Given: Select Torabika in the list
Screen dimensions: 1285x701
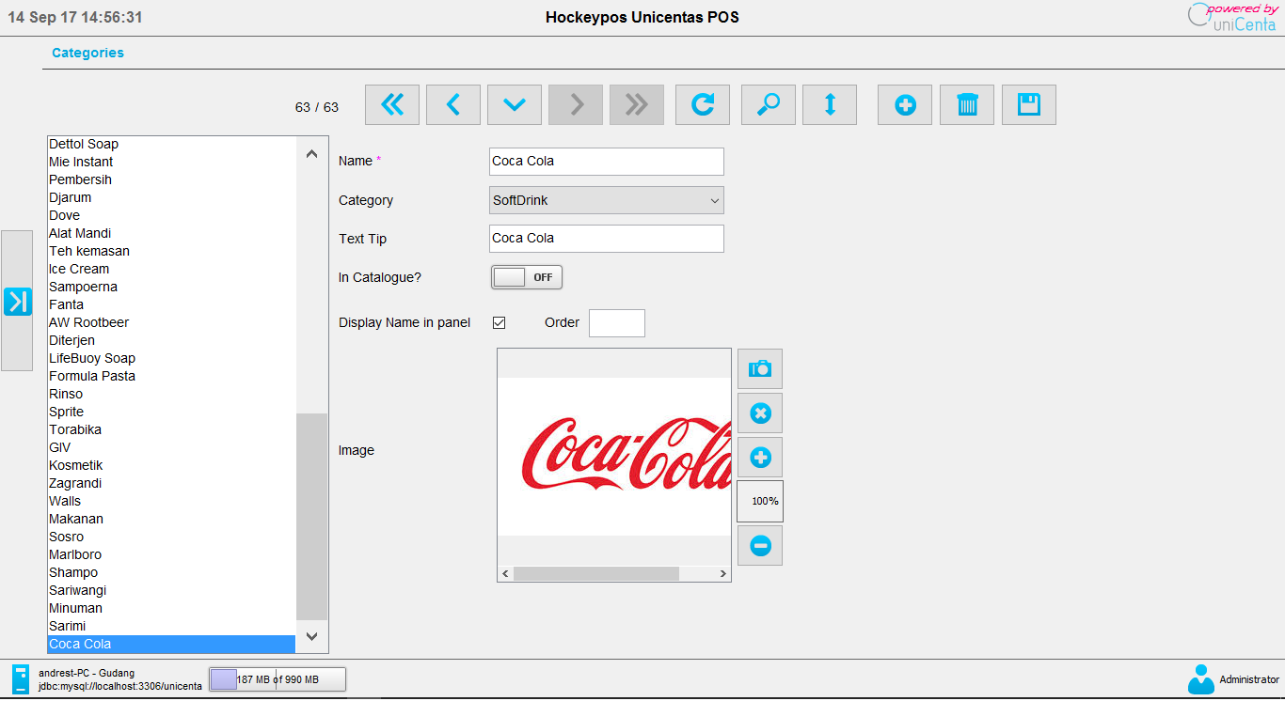Looking at the screenshot, I should (172, 429).
